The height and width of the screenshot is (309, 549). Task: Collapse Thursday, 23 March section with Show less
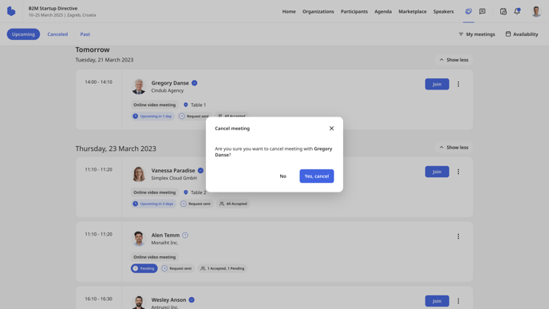[x=454, y=148]
